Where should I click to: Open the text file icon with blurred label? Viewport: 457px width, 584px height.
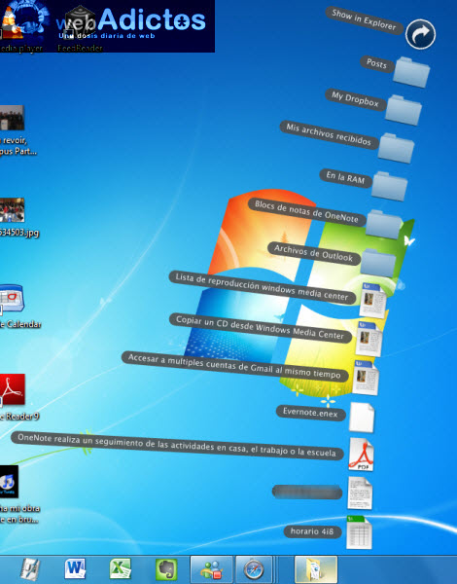360,493
